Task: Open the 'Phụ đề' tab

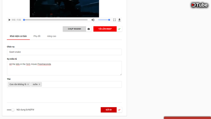Action: (37, 36)
